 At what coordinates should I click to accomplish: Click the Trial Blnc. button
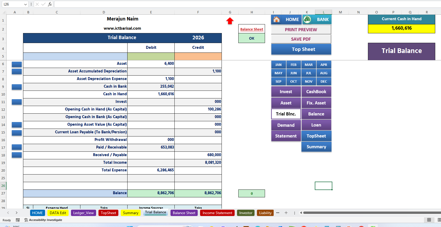coord(286,114)
